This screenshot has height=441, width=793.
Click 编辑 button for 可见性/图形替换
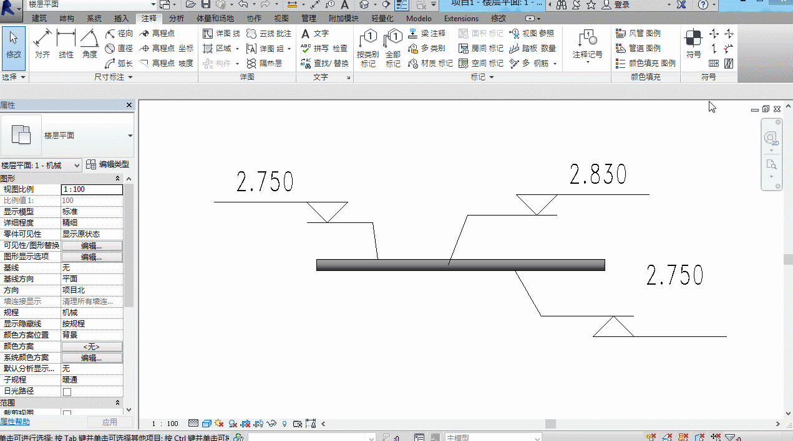click(92, 246)
